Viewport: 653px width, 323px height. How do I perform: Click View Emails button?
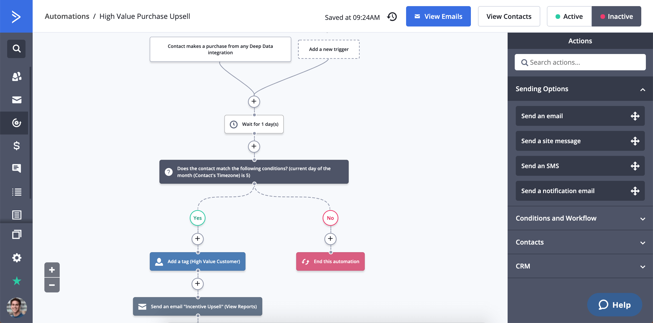tap(438, 17)
